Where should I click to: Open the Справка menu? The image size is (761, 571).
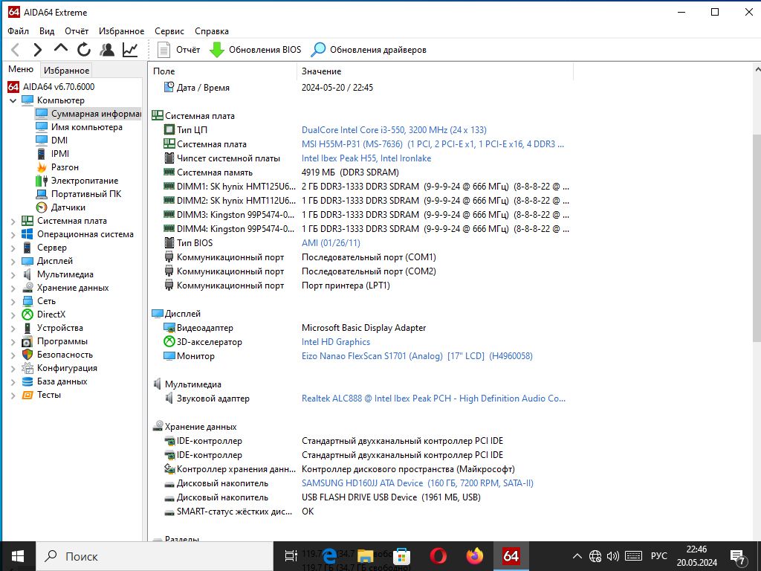click(x=212, y=31)
